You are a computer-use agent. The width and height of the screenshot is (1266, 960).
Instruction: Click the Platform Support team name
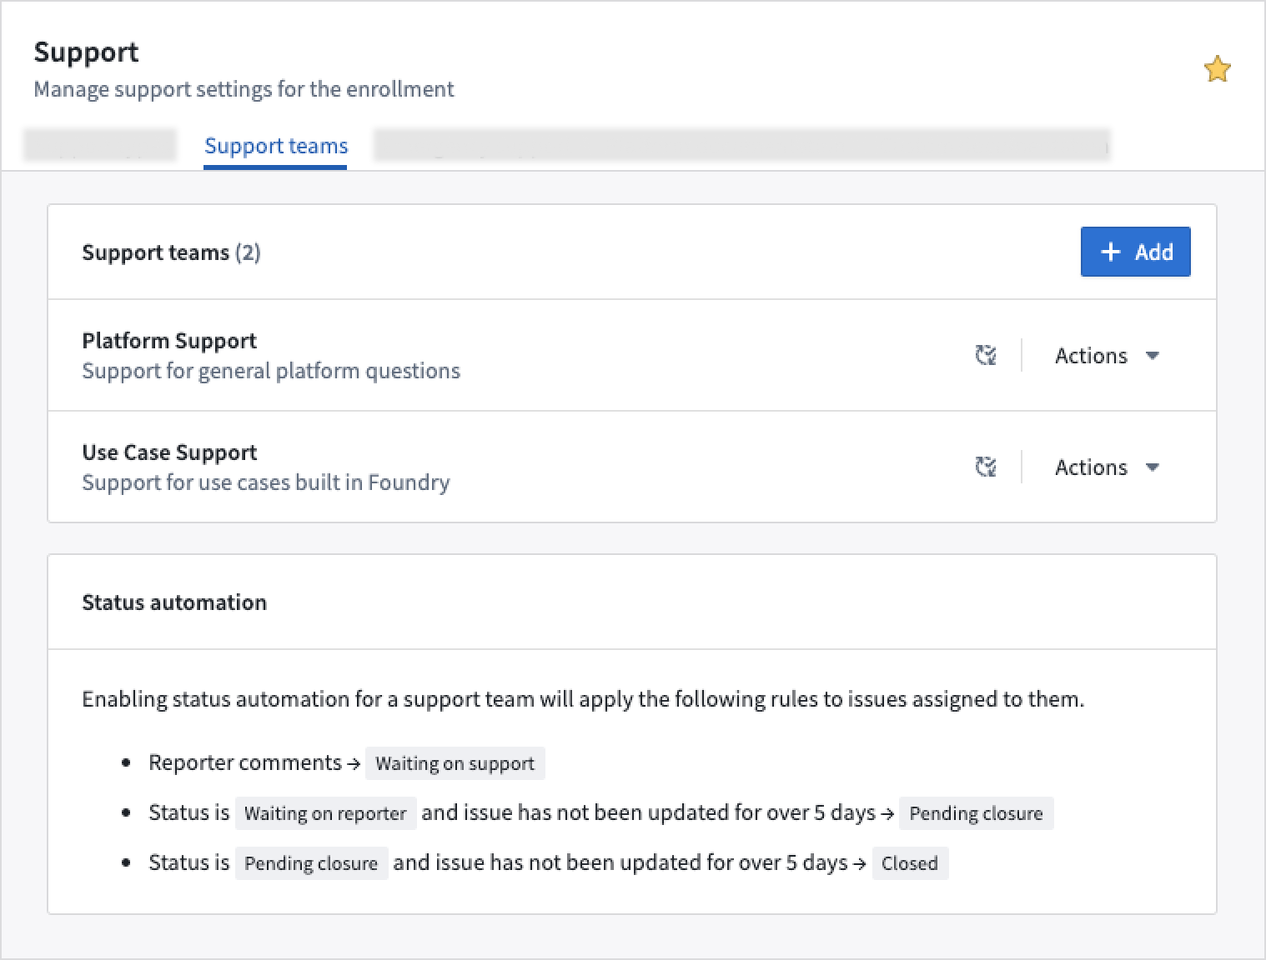click(x=169, y=341)
